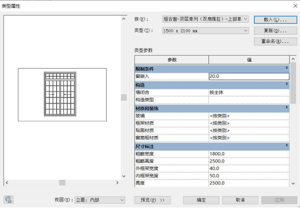Collapse the 限制条件 section
Screen dimensions: 300x208
coord(286,68)
